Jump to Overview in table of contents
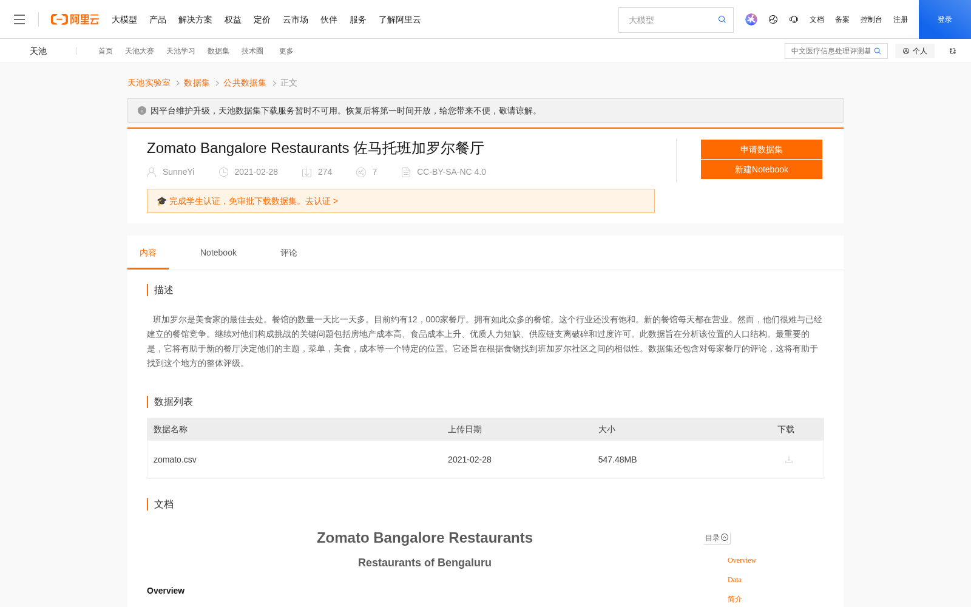Image resolution: width=971 pixels, height=607 pixels. click(742, 560)
